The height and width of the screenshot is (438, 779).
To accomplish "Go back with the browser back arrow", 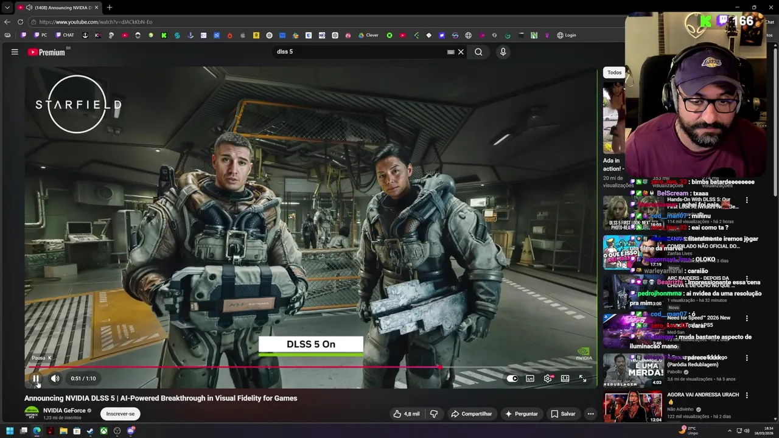I will pos(7,22).
